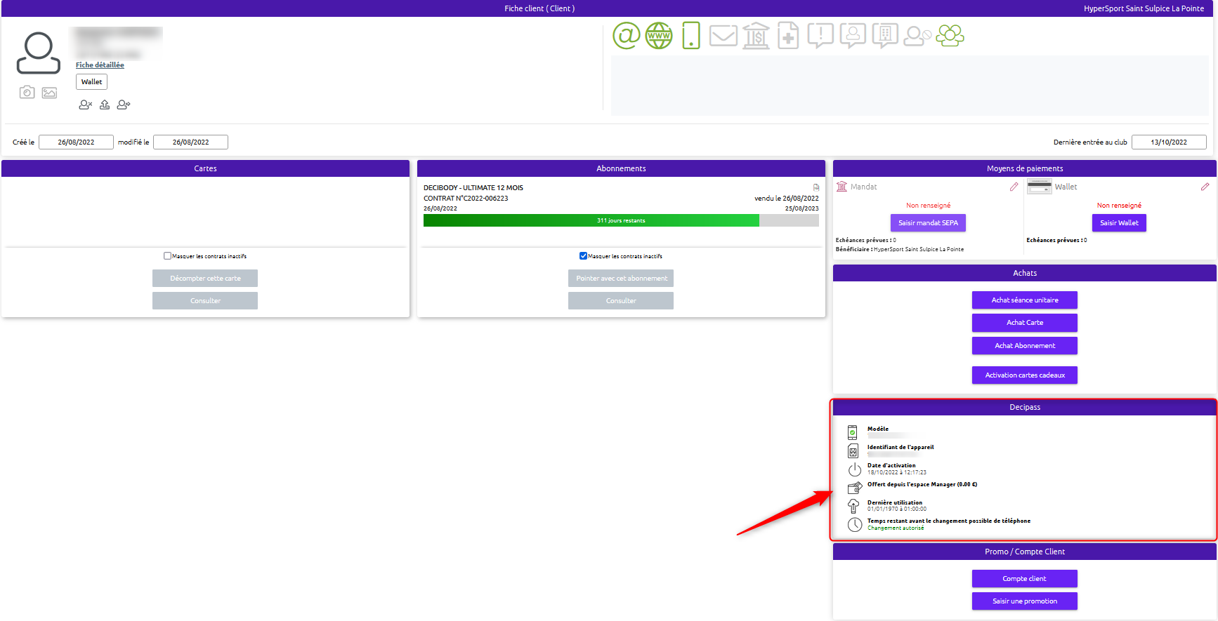This screenshot has height=621, width=1218.
Task: Click the image gallery icon under avatar
Action: click(x=49, y=93)
